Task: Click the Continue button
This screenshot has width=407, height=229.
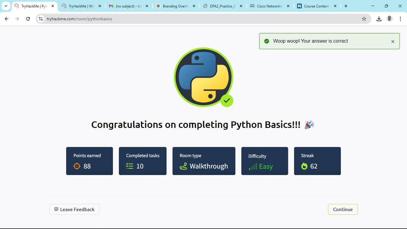Action: click(x=343, y=209)
